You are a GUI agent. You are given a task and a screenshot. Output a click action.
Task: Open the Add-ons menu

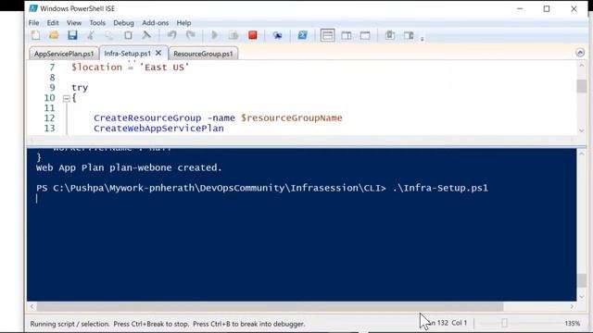[x=156, y=22]
